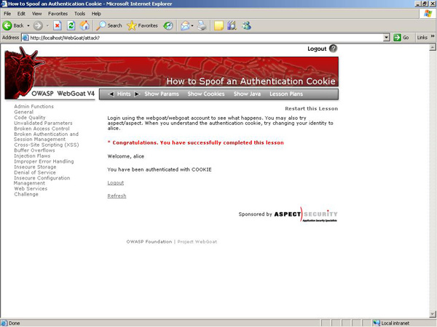Click the Research book toolbar icon

click(x=232, y=25)
